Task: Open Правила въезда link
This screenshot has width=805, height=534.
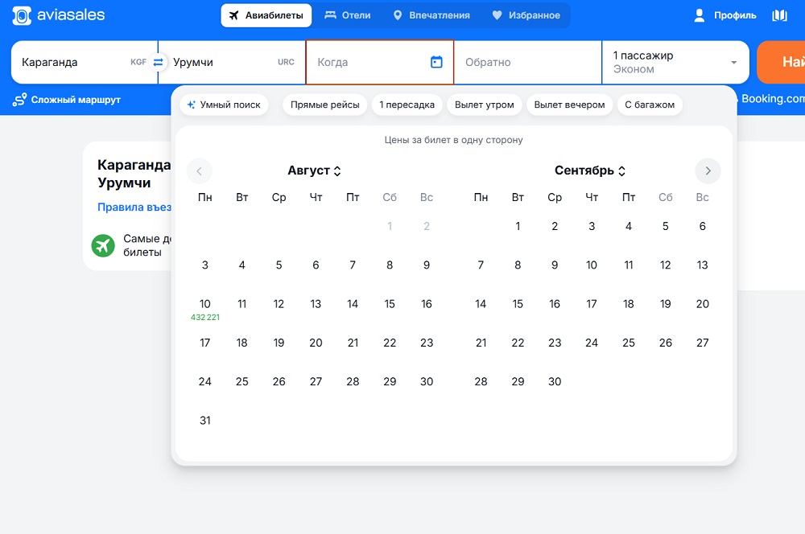Action: 134,207
